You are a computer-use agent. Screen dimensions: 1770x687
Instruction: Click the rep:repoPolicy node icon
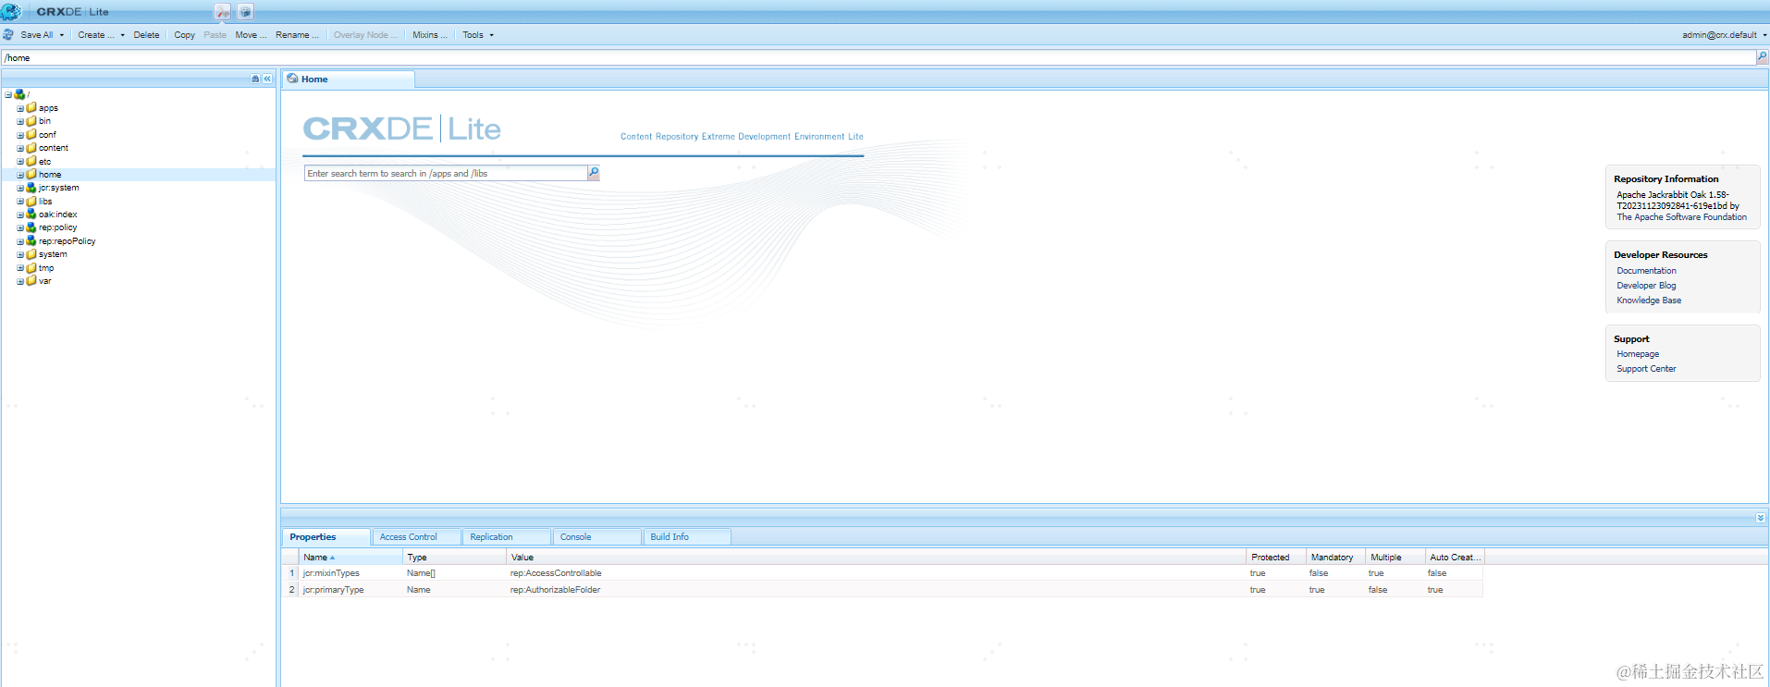(x=31, y=241)
